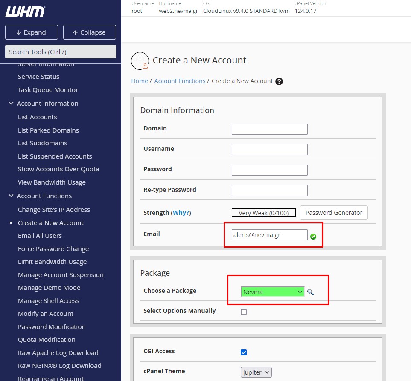
Task: Open the cPanel Theme jupiter dropdown
Action: [256, 372]
